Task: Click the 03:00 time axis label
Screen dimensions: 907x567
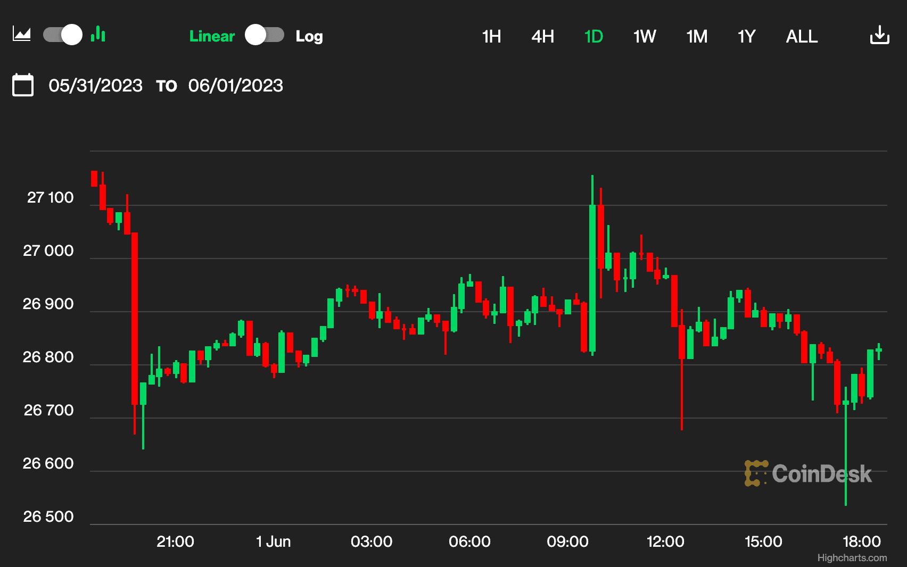Action: (372, 541)
